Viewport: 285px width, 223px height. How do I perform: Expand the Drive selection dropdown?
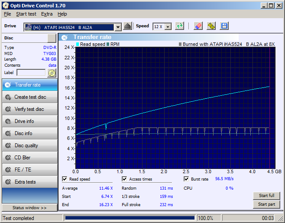tap(118, 27)
